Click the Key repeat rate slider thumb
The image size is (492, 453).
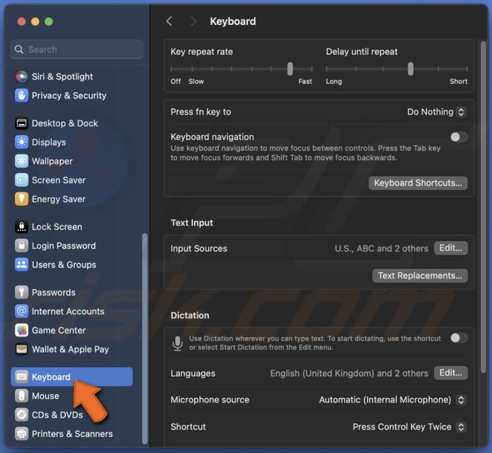[x=290, y=68]
